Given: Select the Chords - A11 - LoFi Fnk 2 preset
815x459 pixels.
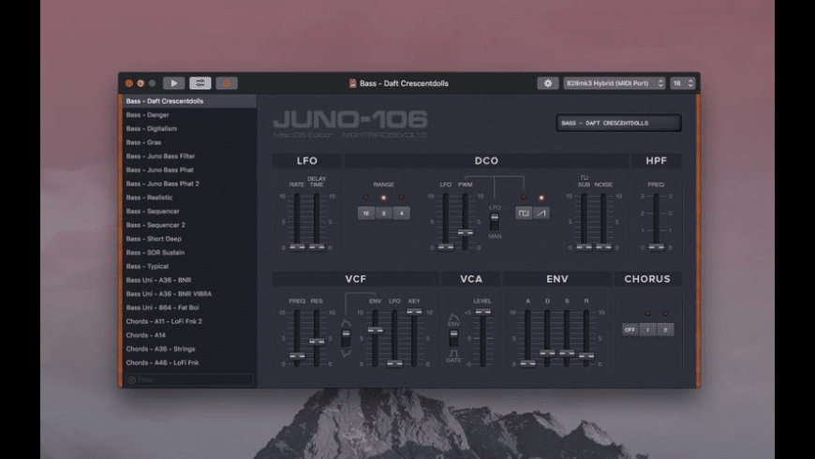Looking at the screenshot, I should click(189, 321).
